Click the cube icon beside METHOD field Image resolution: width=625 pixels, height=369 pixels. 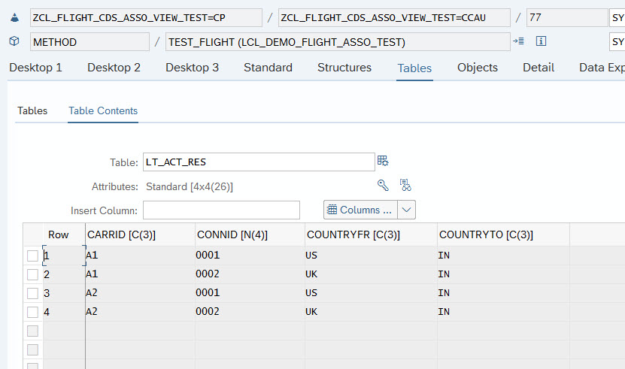click(x=14, y=41)
